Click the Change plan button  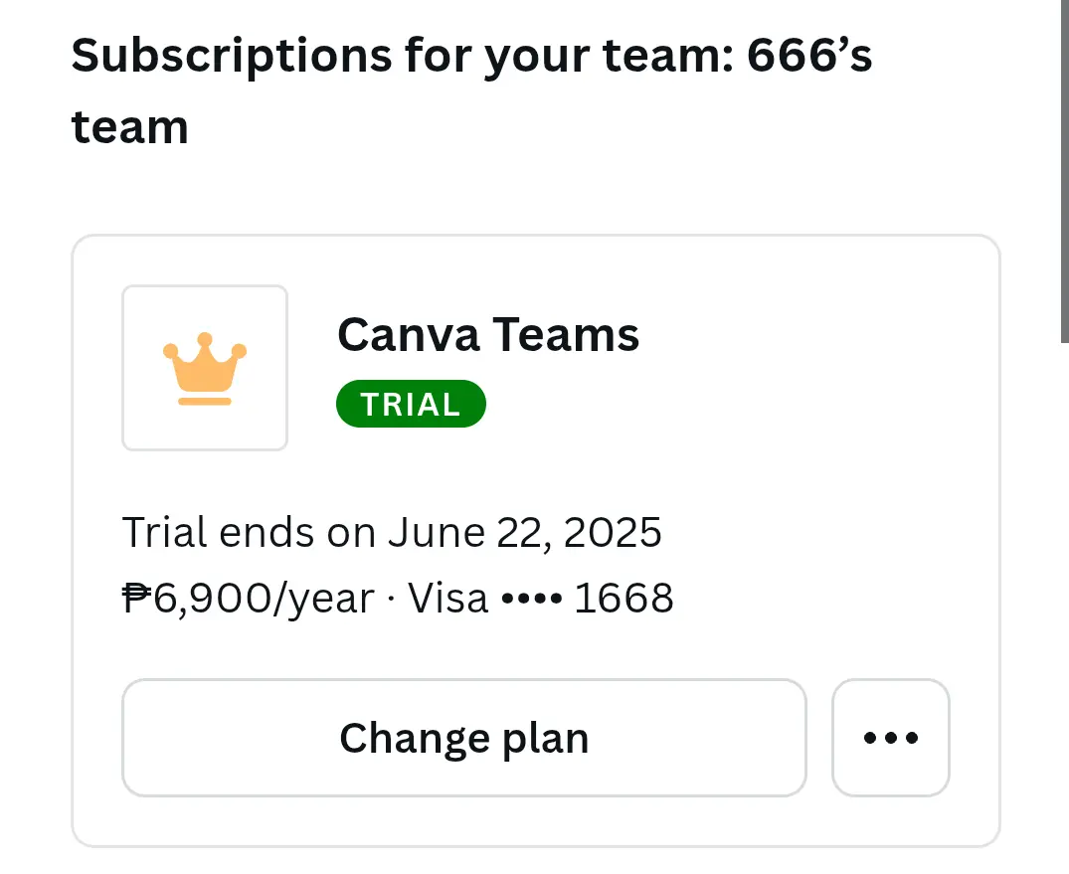[x=464, y=738]
